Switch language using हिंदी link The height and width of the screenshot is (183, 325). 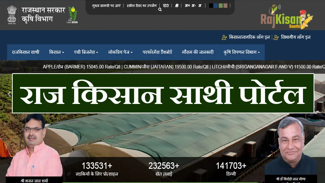coord(166,5)
